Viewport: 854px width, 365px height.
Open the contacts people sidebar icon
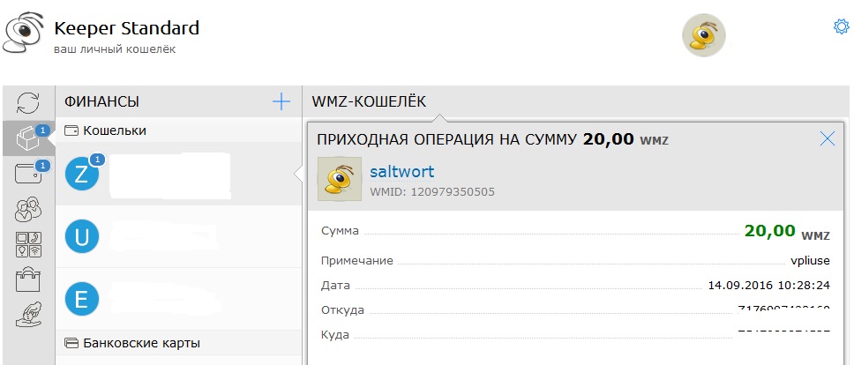pos(27,210)
